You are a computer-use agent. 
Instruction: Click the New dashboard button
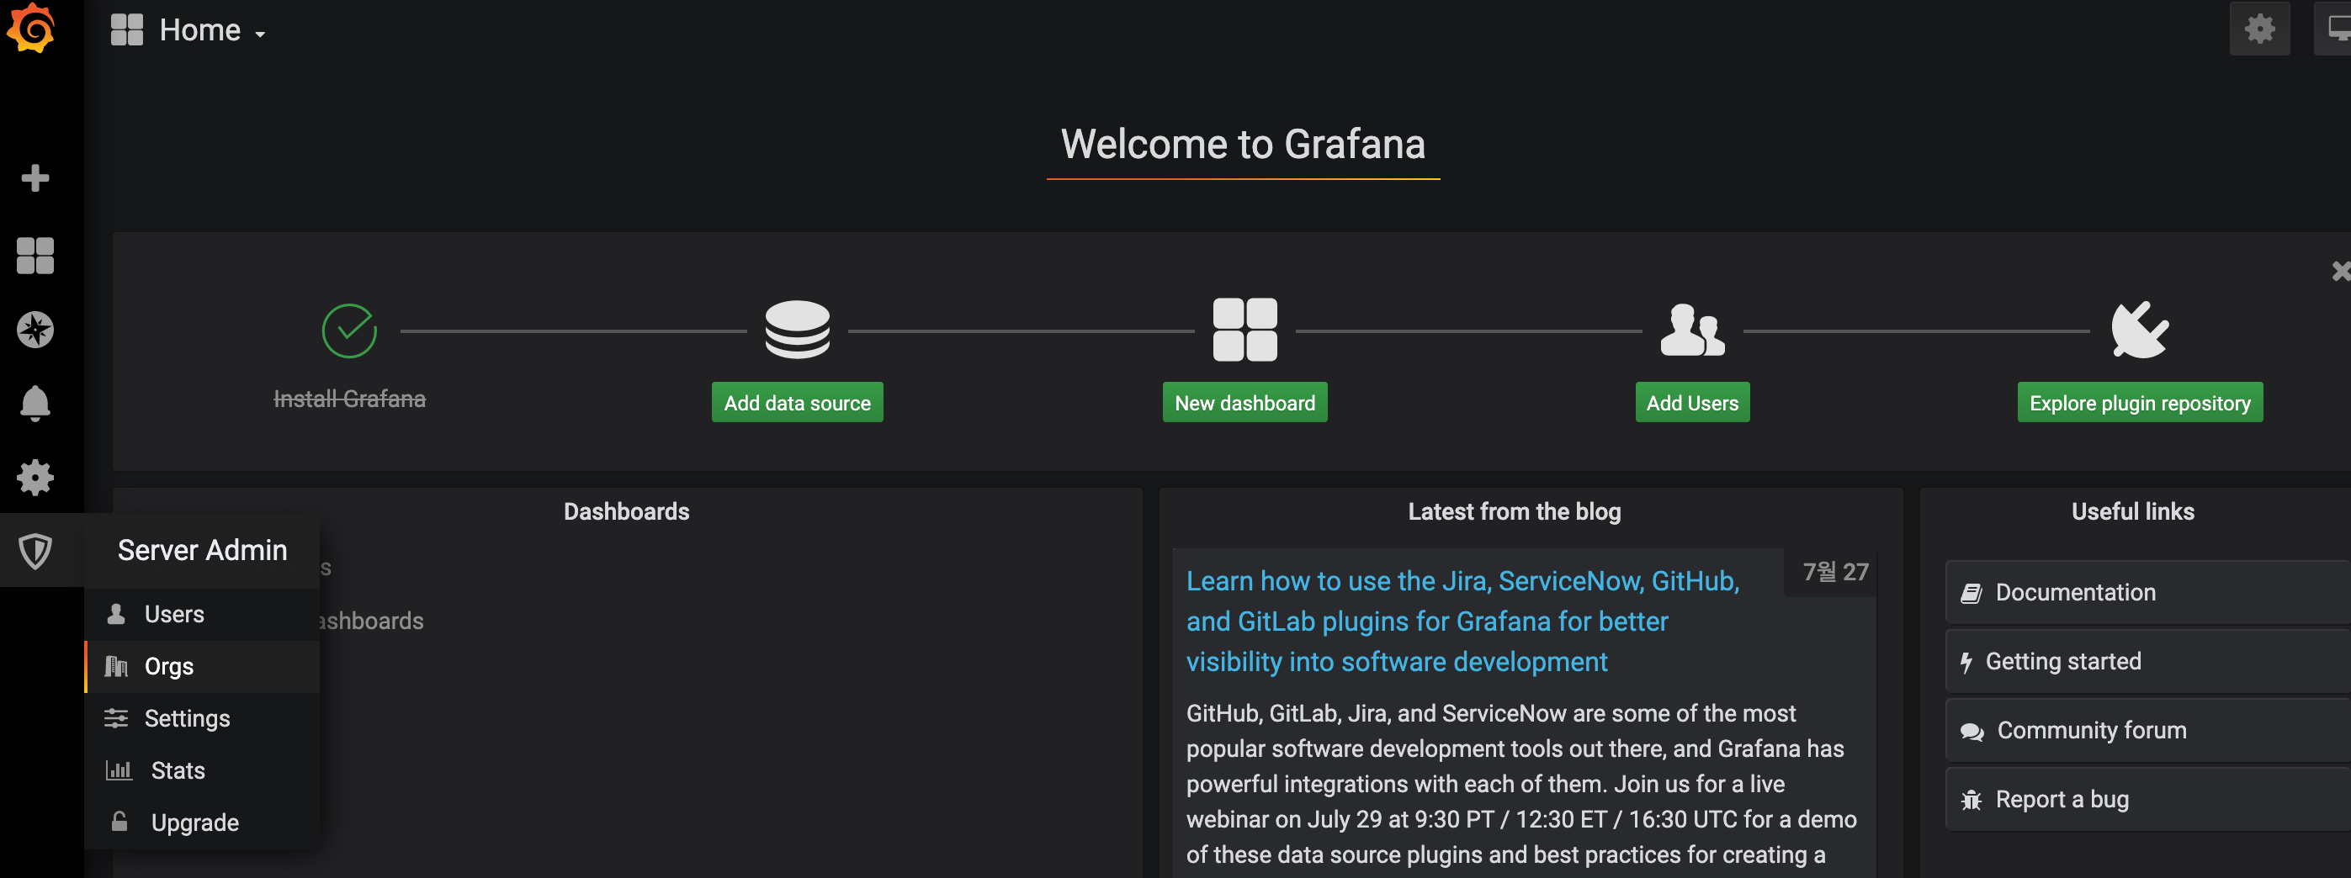(x=1244, y=402)
